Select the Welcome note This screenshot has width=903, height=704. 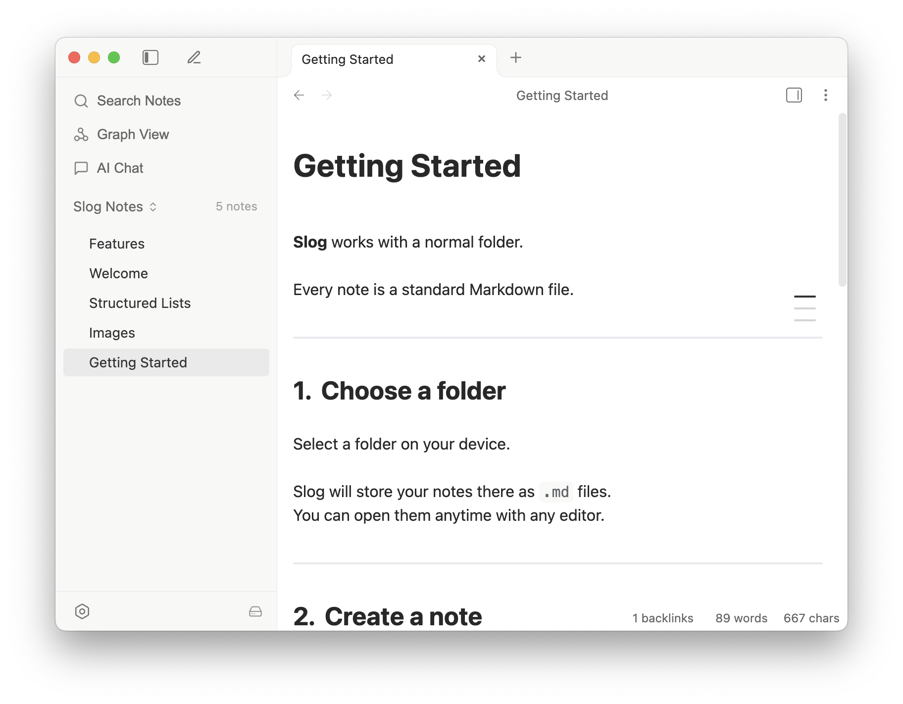point(118,273)
